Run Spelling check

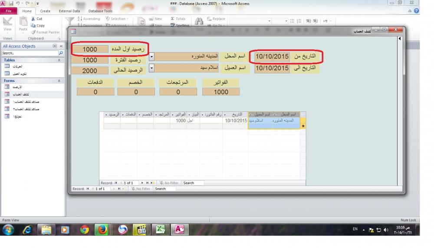click(x=180, y=25)
